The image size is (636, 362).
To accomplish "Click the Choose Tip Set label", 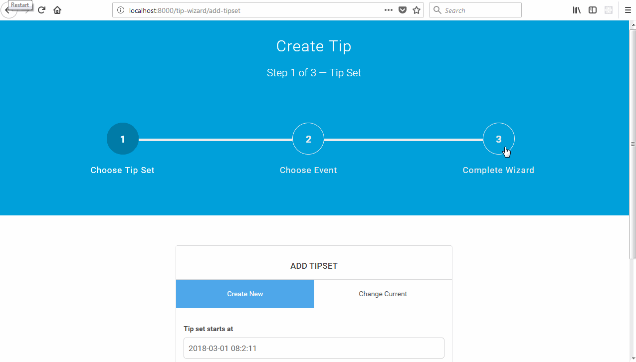I will click(x=122, y=170).
